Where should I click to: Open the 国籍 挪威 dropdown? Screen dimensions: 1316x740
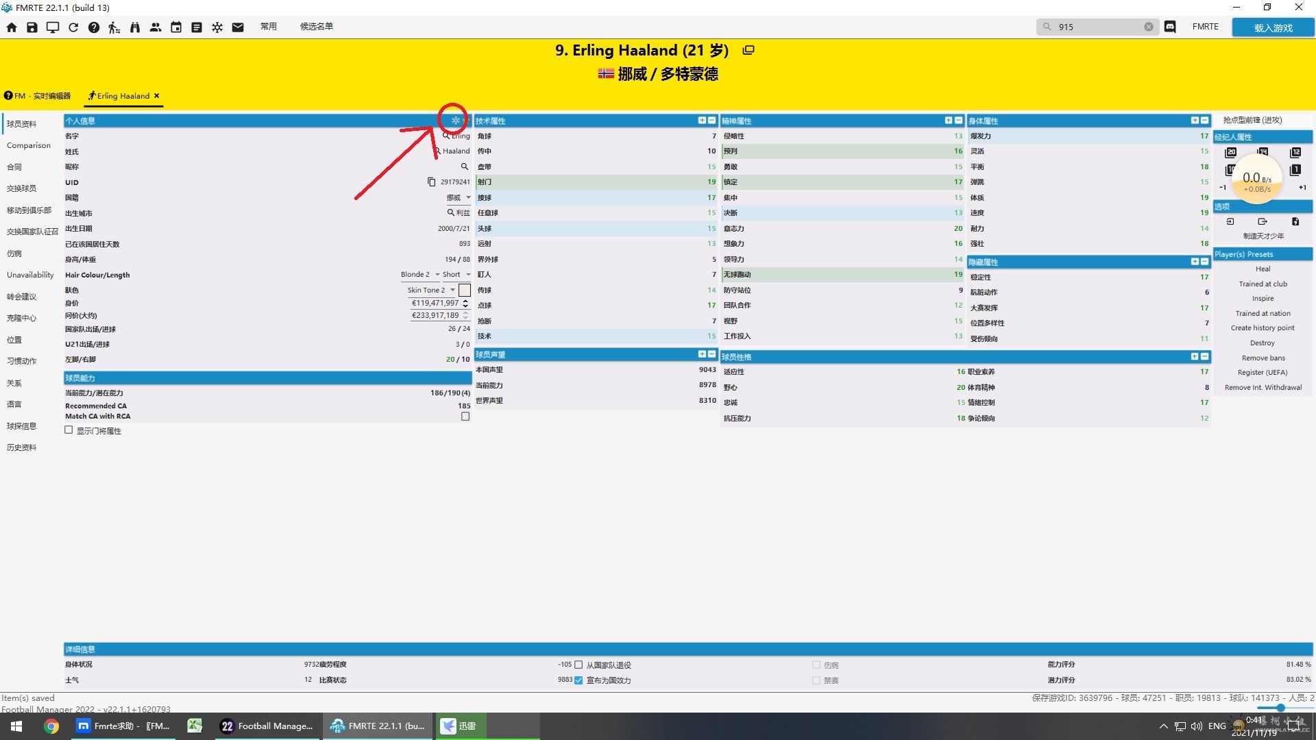pyautogui.click(x=459, y=197)
